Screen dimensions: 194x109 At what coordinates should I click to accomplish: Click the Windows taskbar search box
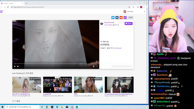[22, 107]
